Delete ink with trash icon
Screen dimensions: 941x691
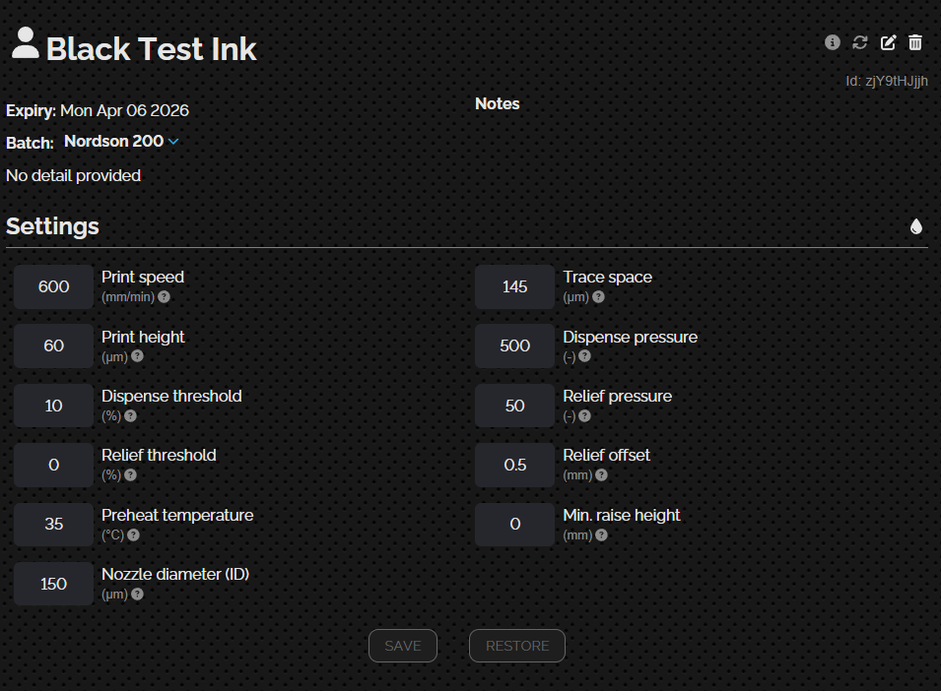coord(915,42)
